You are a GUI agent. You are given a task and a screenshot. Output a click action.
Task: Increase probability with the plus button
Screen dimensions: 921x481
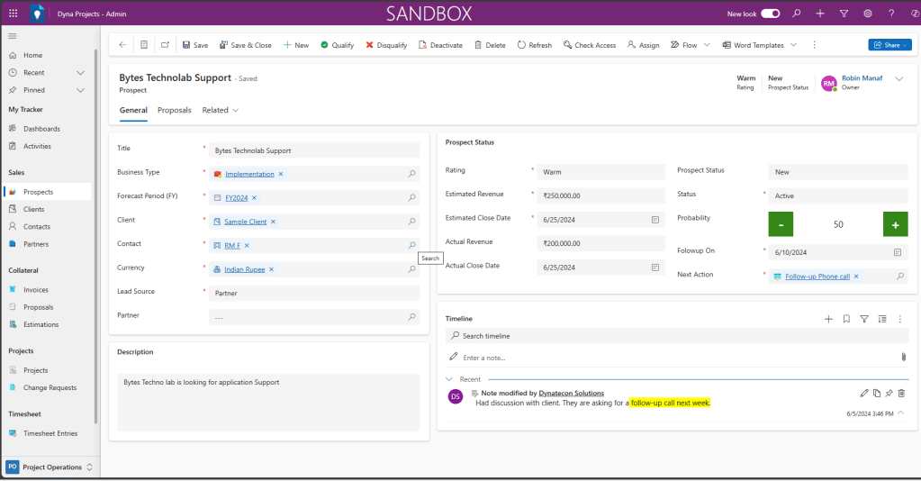895,224
